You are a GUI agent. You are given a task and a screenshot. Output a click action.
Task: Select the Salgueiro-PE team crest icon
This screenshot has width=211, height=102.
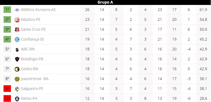[x=17, y=89]
